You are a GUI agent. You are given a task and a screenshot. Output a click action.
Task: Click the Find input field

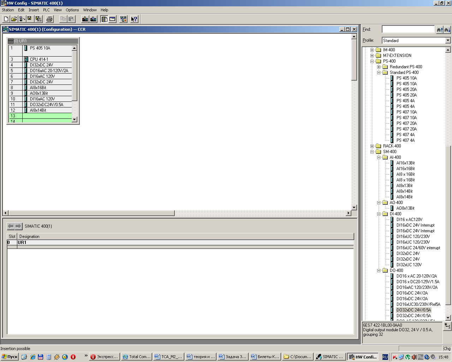point(408,29)
